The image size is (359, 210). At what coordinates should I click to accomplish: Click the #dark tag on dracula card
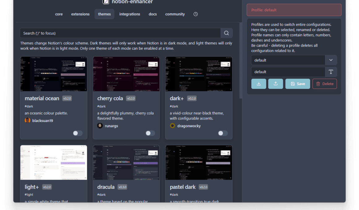[x=102, y=195]
